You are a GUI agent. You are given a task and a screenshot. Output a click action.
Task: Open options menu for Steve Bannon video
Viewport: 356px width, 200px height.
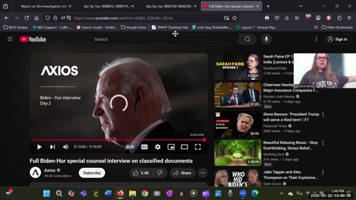[x=323, y=114]
